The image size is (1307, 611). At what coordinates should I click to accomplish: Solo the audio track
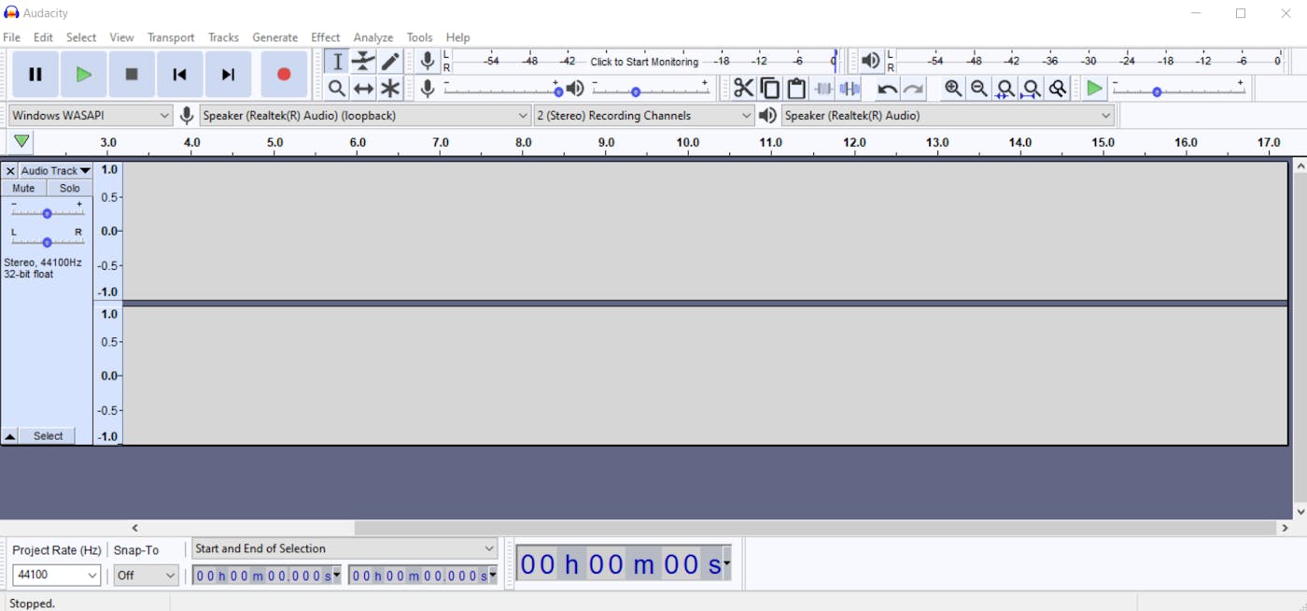click(x=69, y=187)
